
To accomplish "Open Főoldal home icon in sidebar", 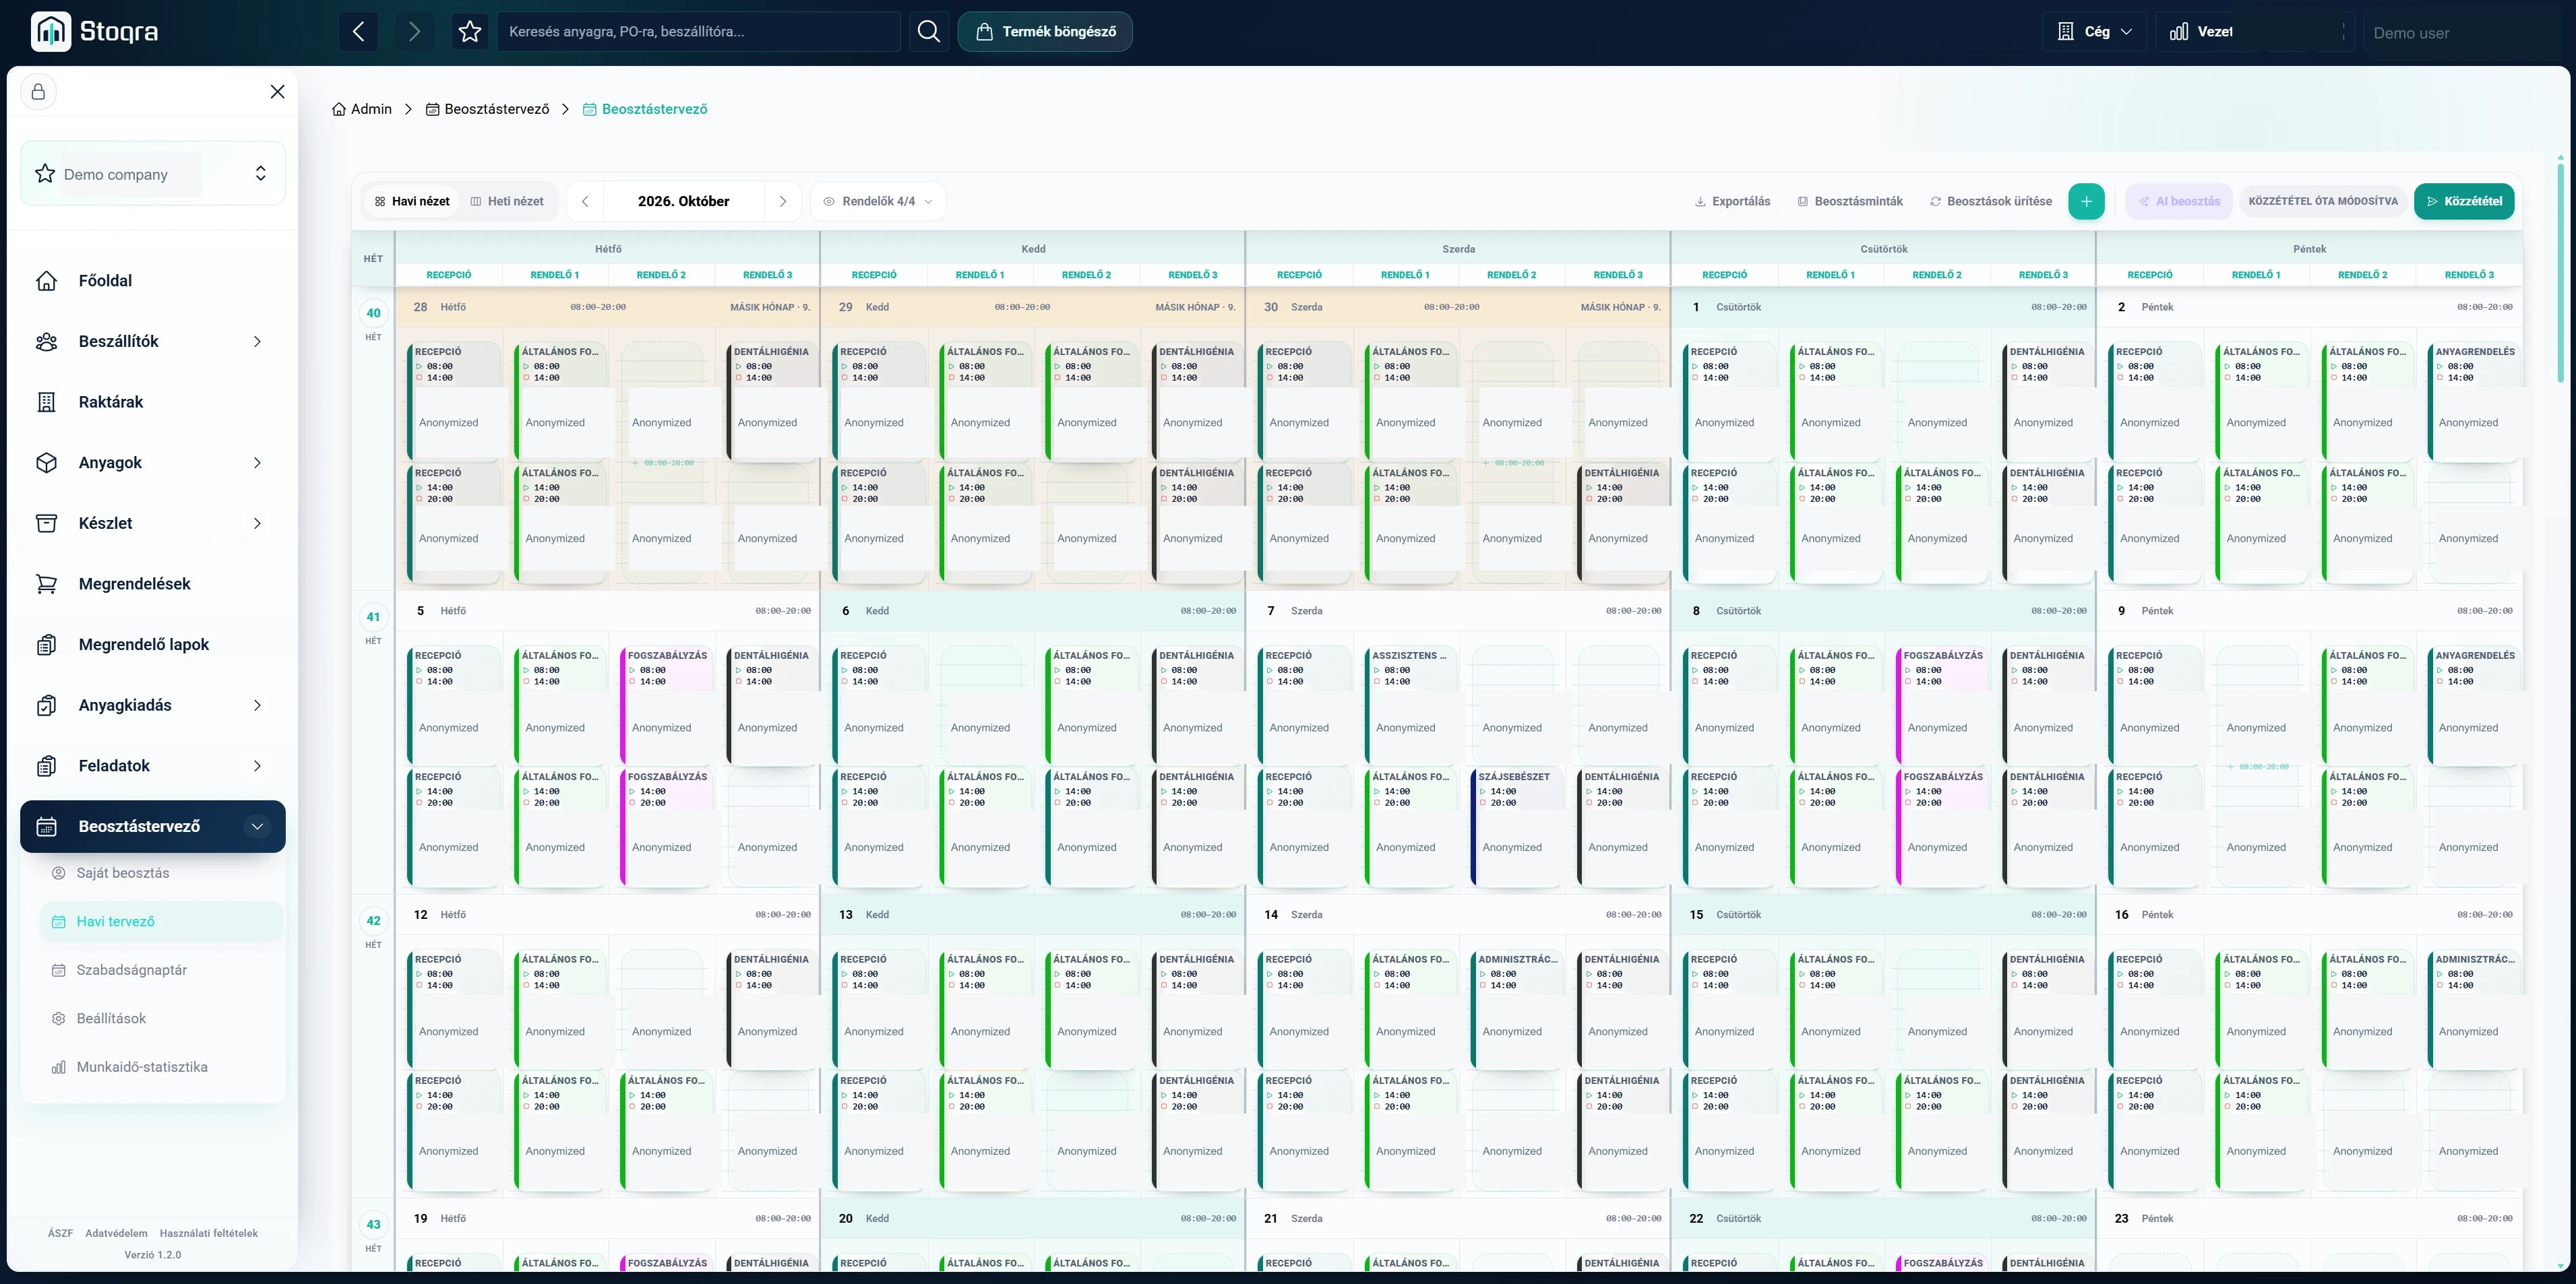I will click(46, 281).
